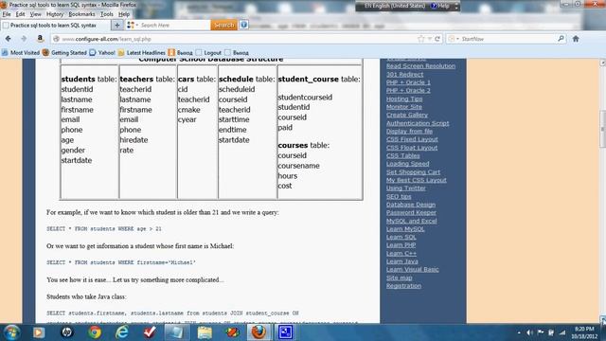
Task: Open the media player taskbar icon
Action: tap(39, 332)
